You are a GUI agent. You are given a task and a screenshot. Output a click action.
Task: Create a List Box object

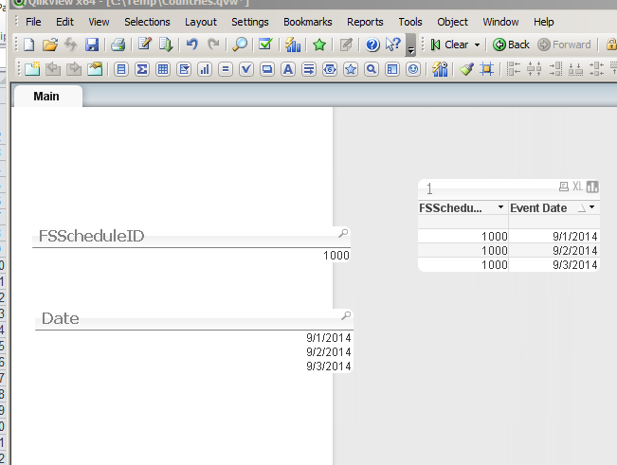pos(121,69)
